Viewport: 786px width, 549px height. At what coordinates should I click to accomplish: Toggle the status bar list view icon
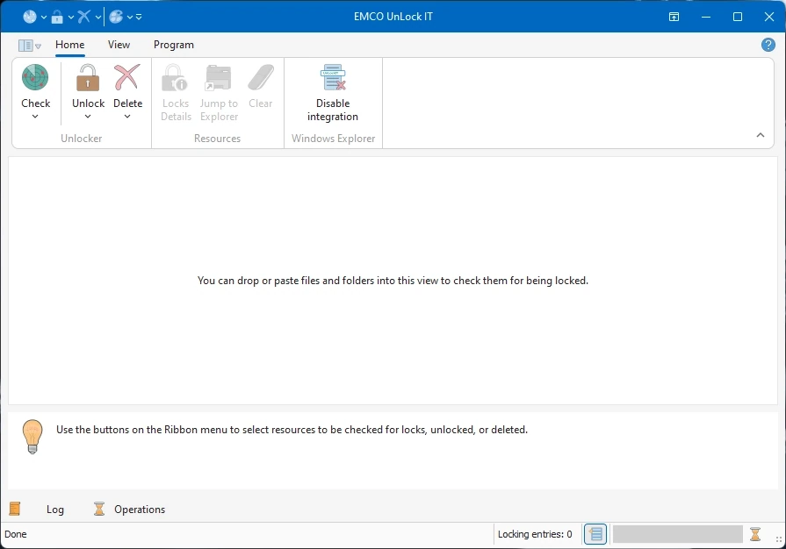click(595, 534)
